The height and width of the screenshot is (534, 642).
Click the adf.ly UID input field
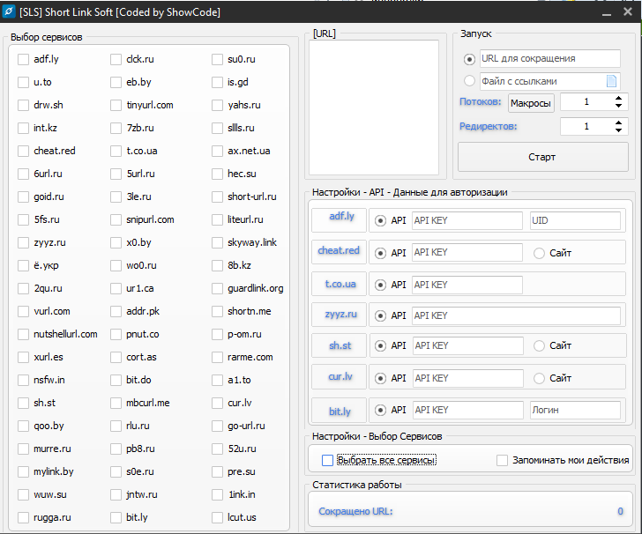pyautogui.click(x=575, y=221)
